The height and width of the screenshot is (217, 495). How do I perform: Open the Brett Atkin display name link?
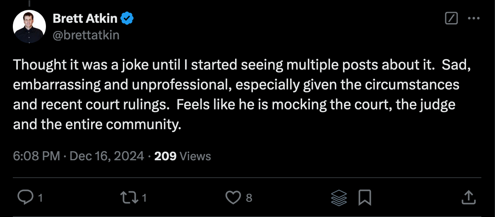[x=85, y=18]
